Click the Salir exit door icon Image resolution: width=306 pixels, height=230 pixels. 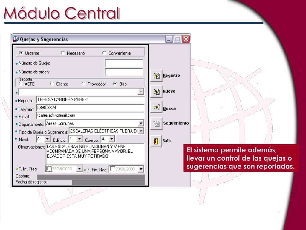(x=156, y=141)
